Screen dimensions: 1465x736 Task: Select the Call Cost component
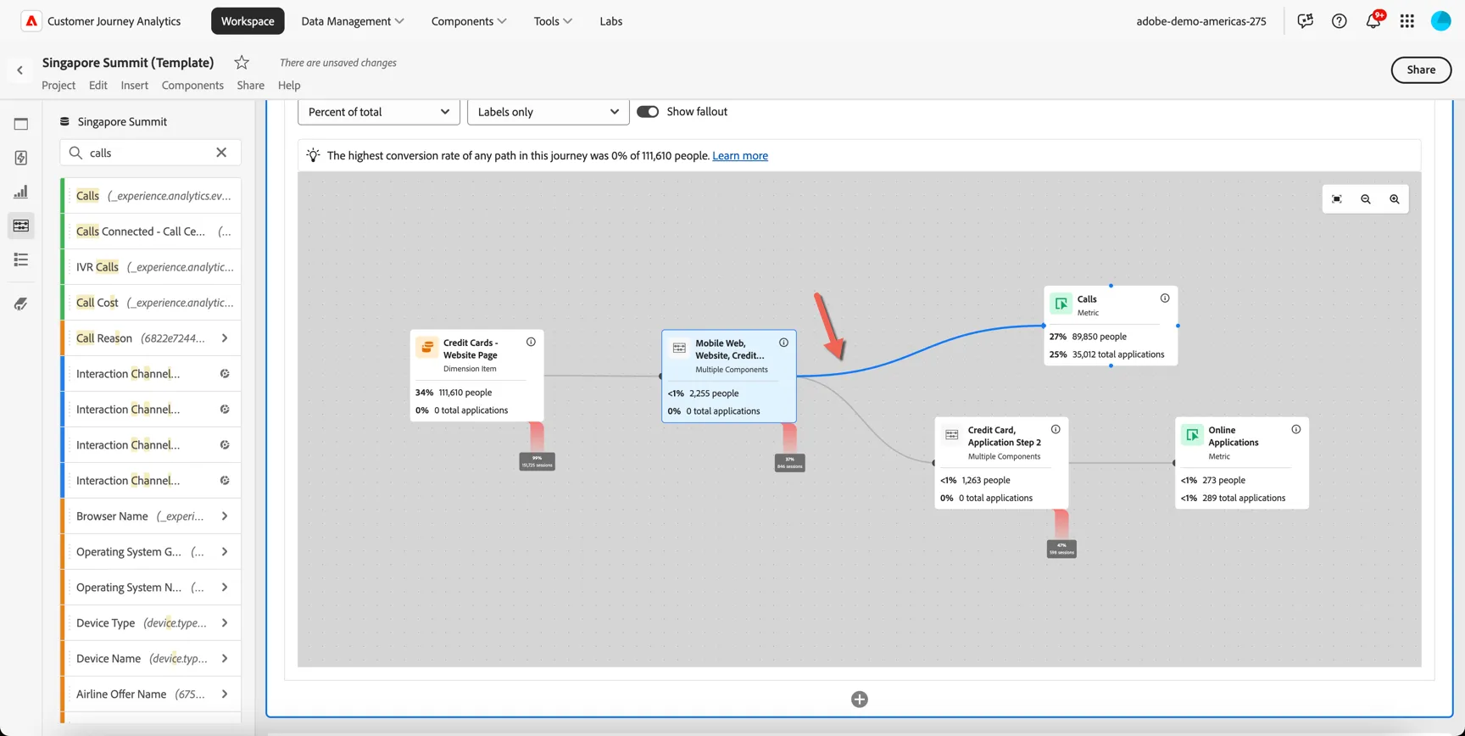point(152,303)
